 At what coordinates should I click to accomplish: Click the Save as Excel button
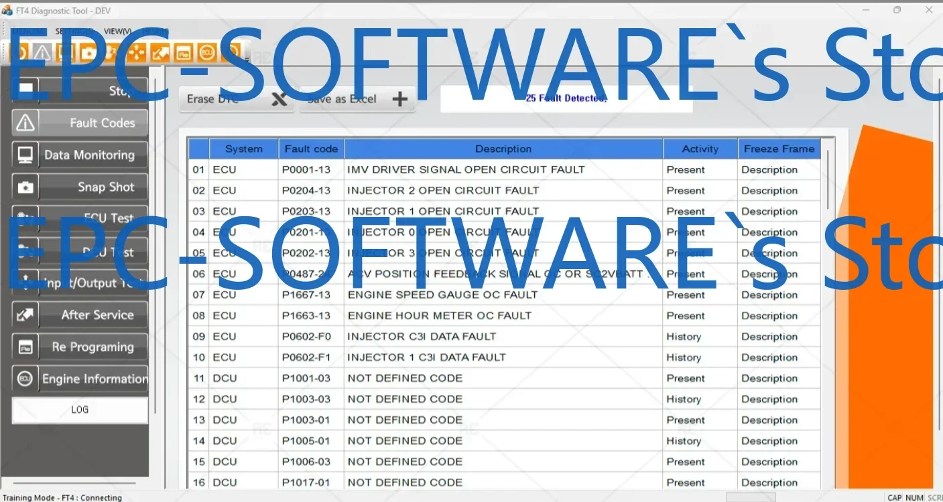pos(357,99)
